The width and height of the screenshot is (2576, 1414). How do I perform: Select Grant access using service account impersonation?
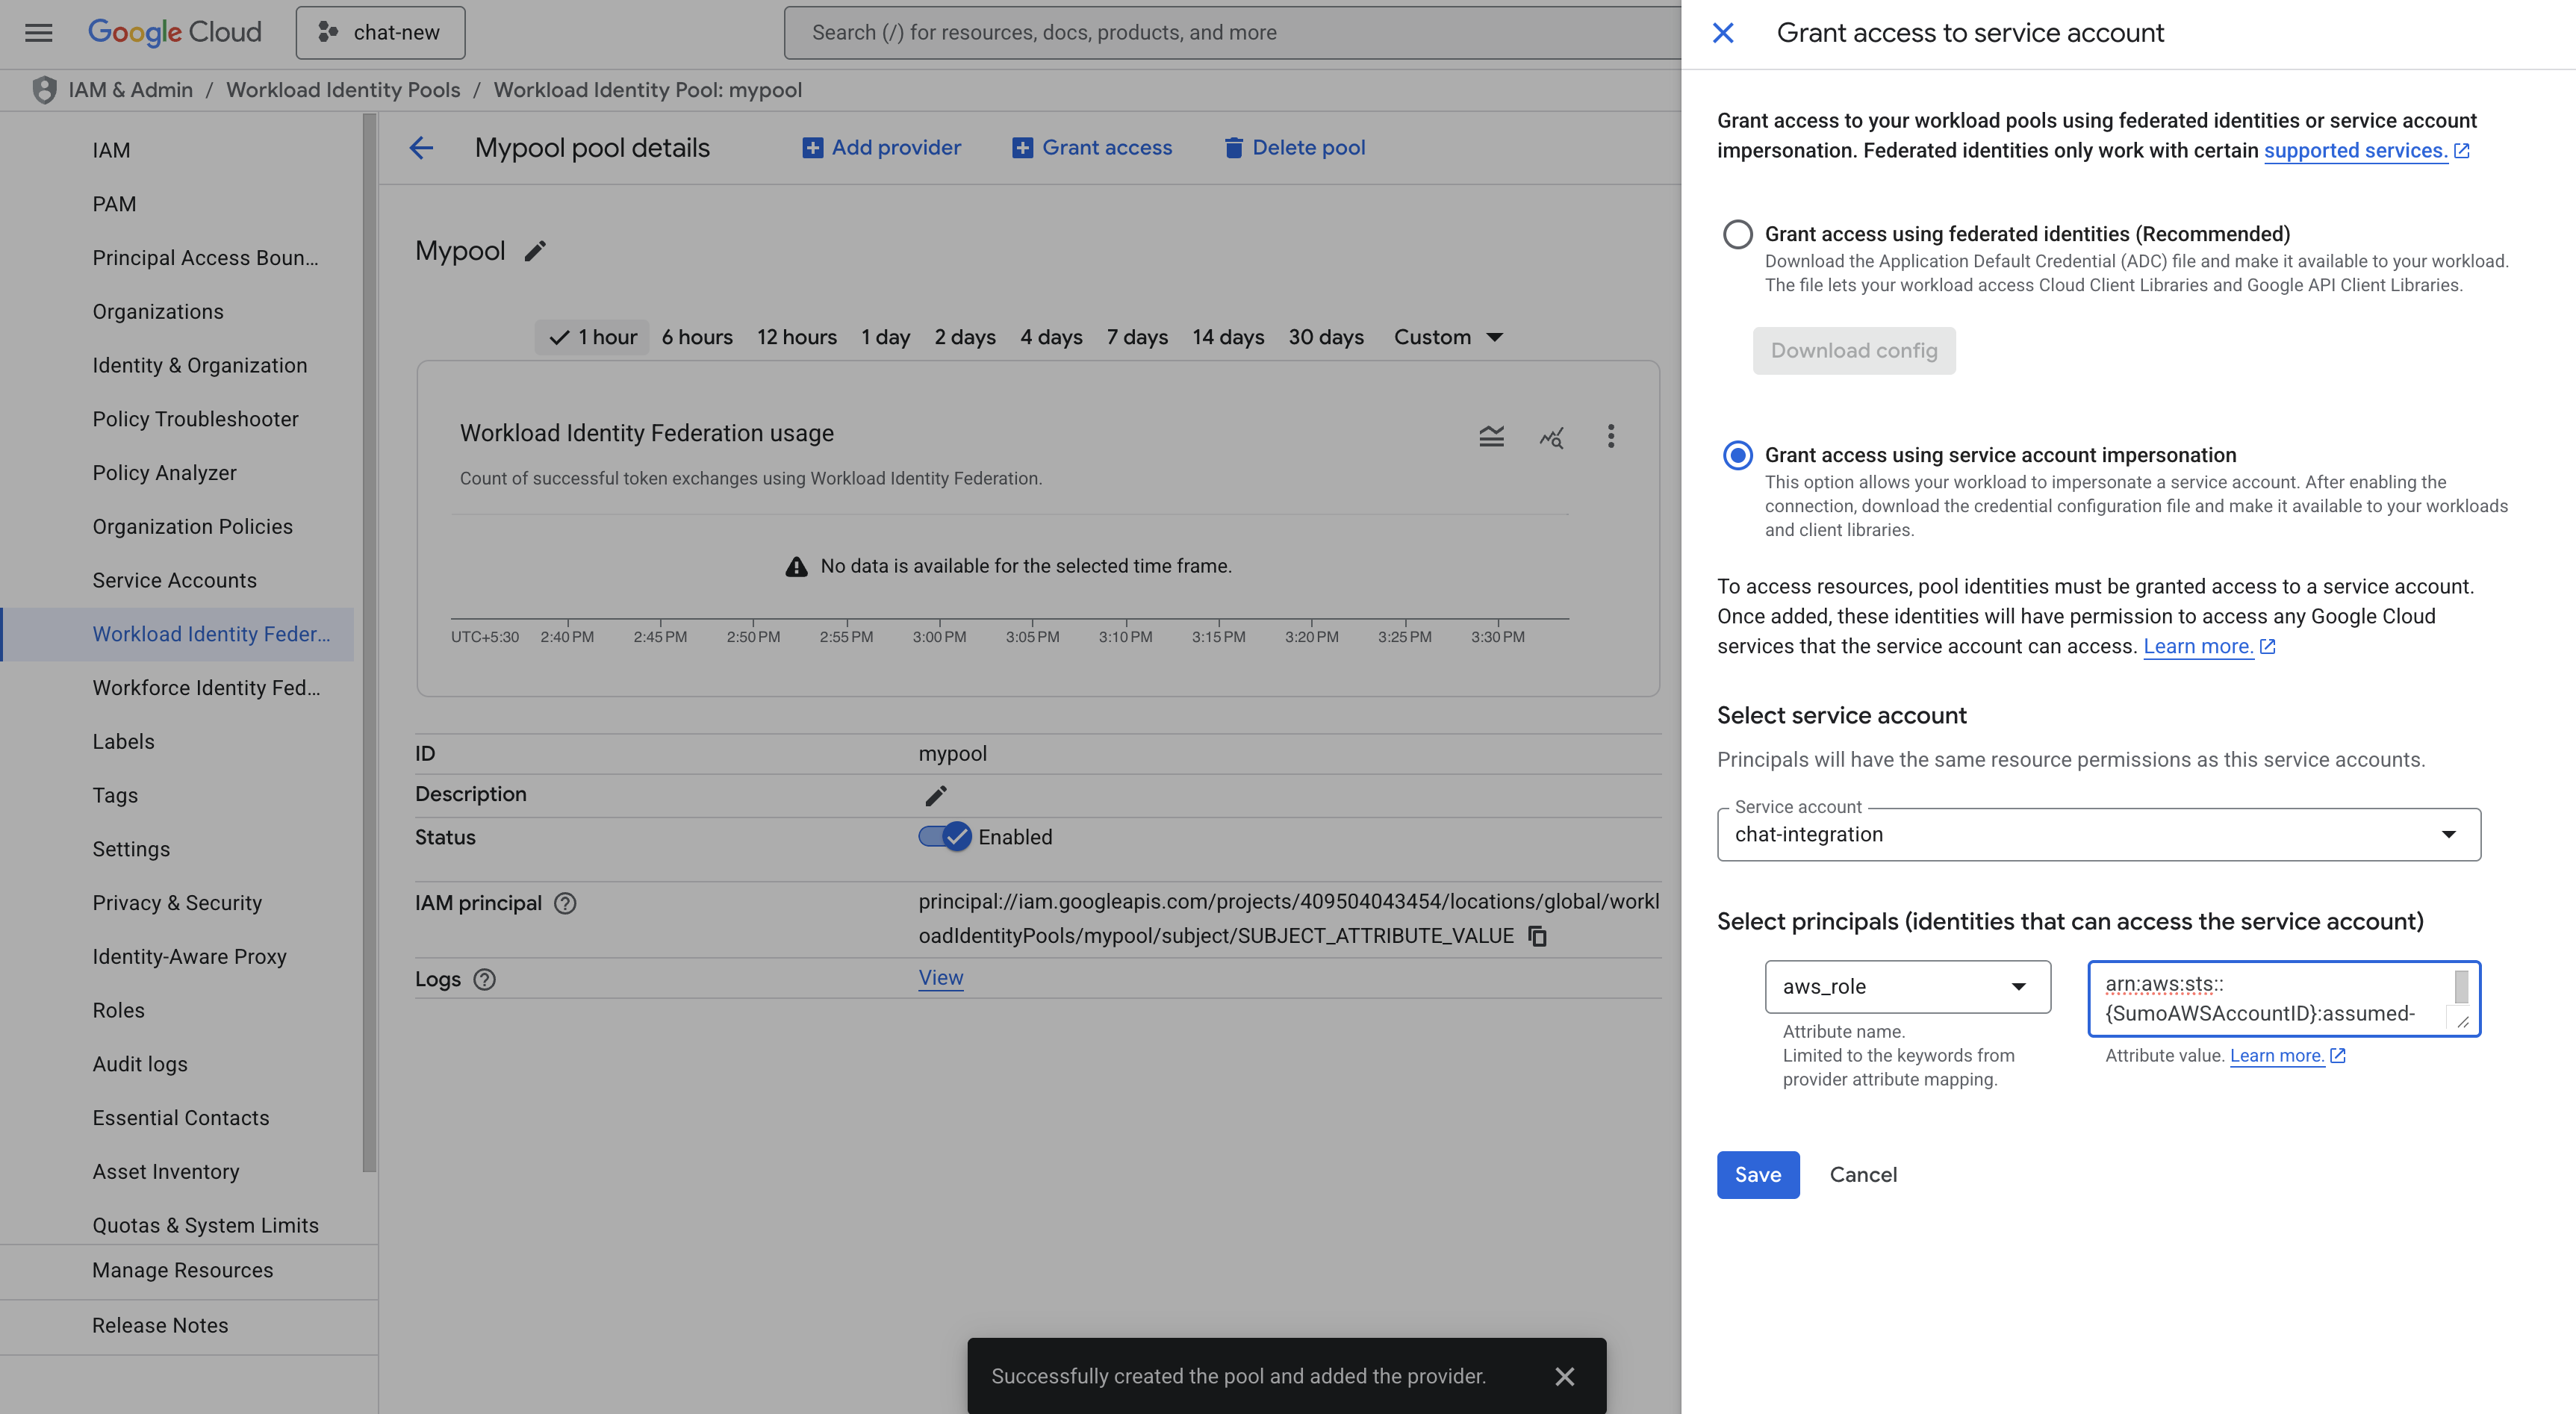(1738, 456)
